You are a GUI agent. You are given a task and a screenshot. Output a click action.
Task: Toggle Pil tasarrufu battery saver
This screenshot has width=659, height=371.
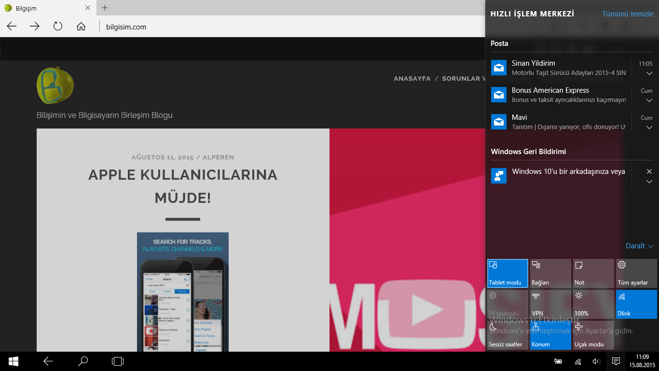coord(508,304)
